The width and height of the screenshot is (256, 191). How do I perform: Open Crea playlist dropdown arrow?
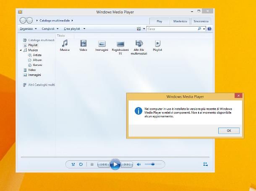pyautogui.click(x=84, y=29)
